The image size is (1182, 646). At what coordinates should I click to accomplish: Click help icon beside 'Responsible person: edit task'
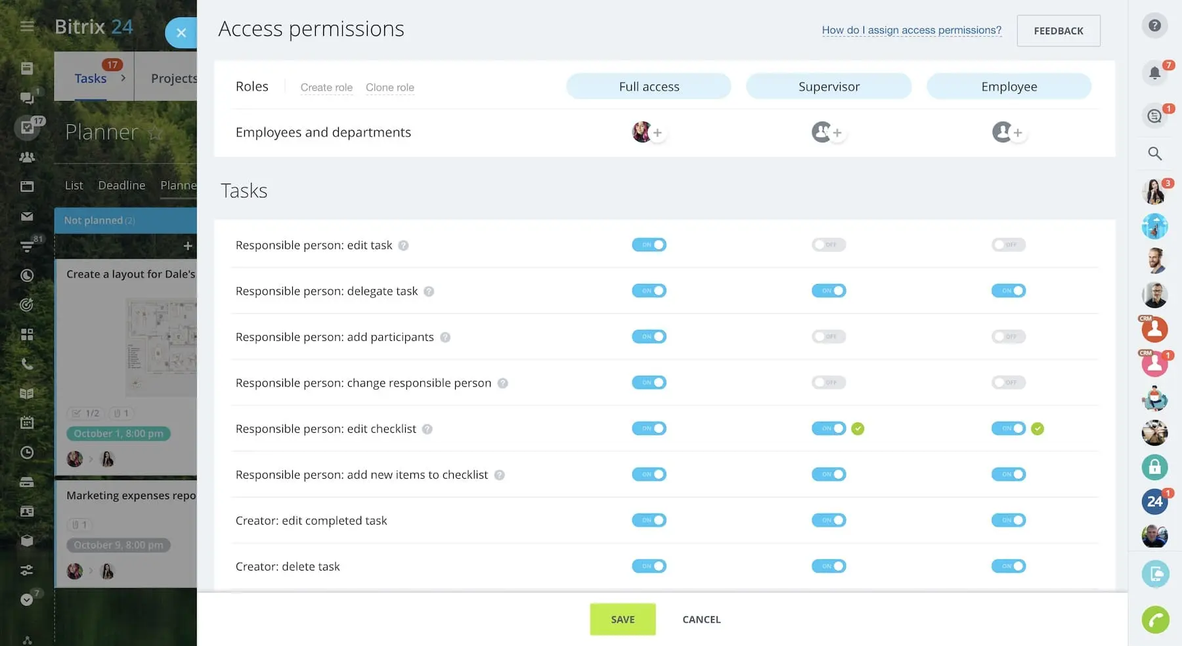pos(403,245)
